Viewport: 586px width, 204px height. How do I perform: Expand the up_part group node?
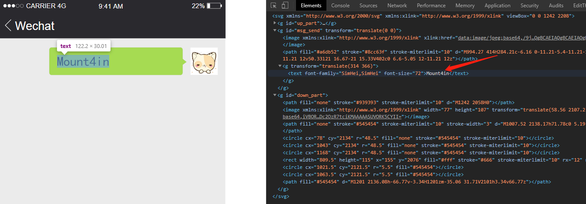click(275, 23)
